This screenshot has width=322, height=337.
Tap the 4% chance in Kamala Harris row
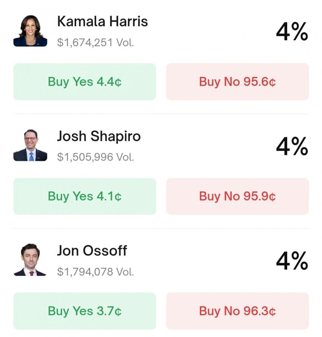pyautogui.click(x=292, y=32)
